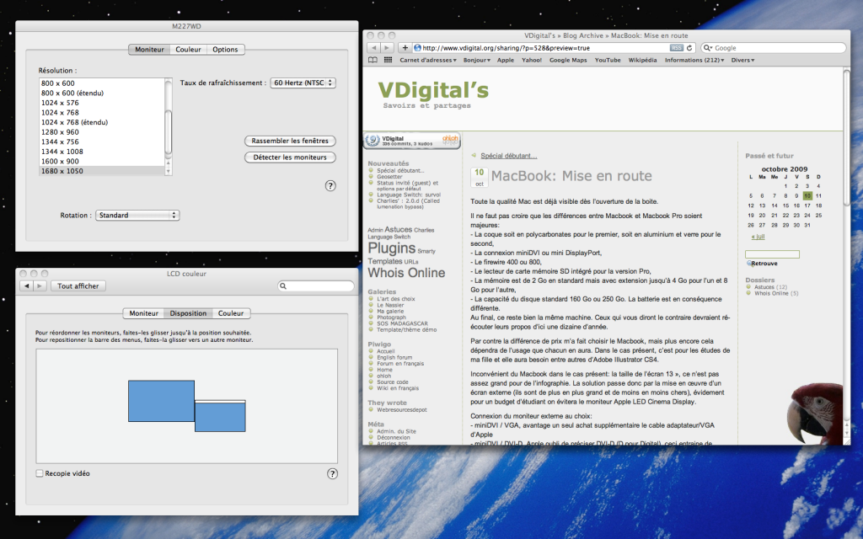The width and height of the screenshot is (863, 539).
Task: Click the site globe icon in address bar
Action: pyautogui.click(x=417, y=48)
